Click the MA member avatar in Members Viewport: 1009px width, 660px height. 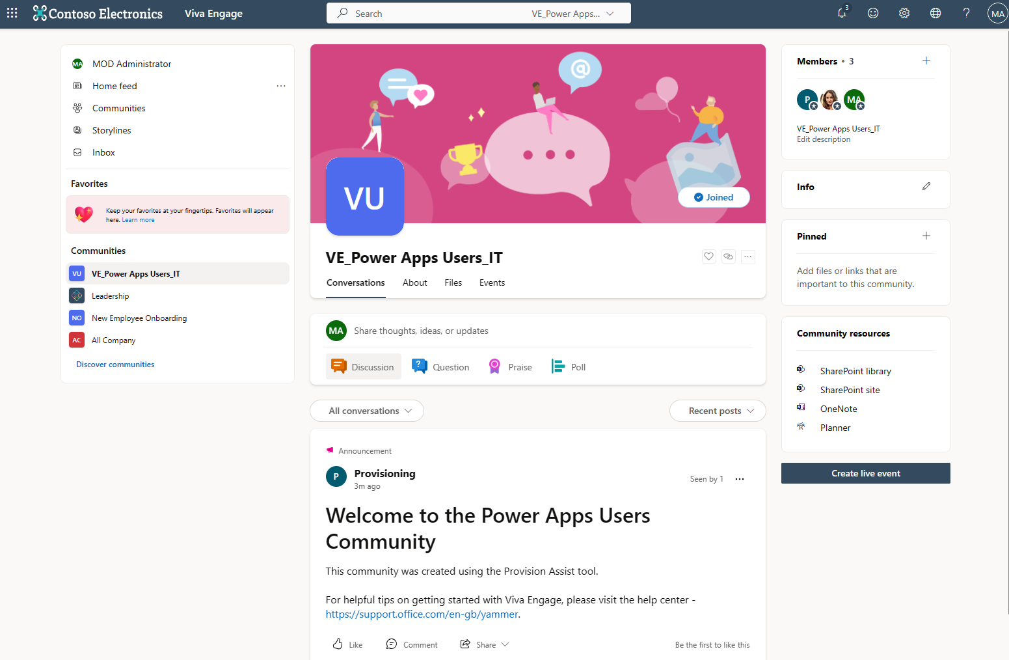pyautogui.click(x=854, y=100)
